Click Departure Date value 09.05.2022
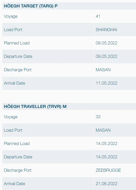Viewport: 136px width, 190px height. click(106, 56)
